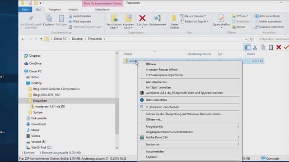The height and width of the screenshot is (162, 289).
Task: Sort by the Änderungsdatum column header
Action: coord(200,54)
